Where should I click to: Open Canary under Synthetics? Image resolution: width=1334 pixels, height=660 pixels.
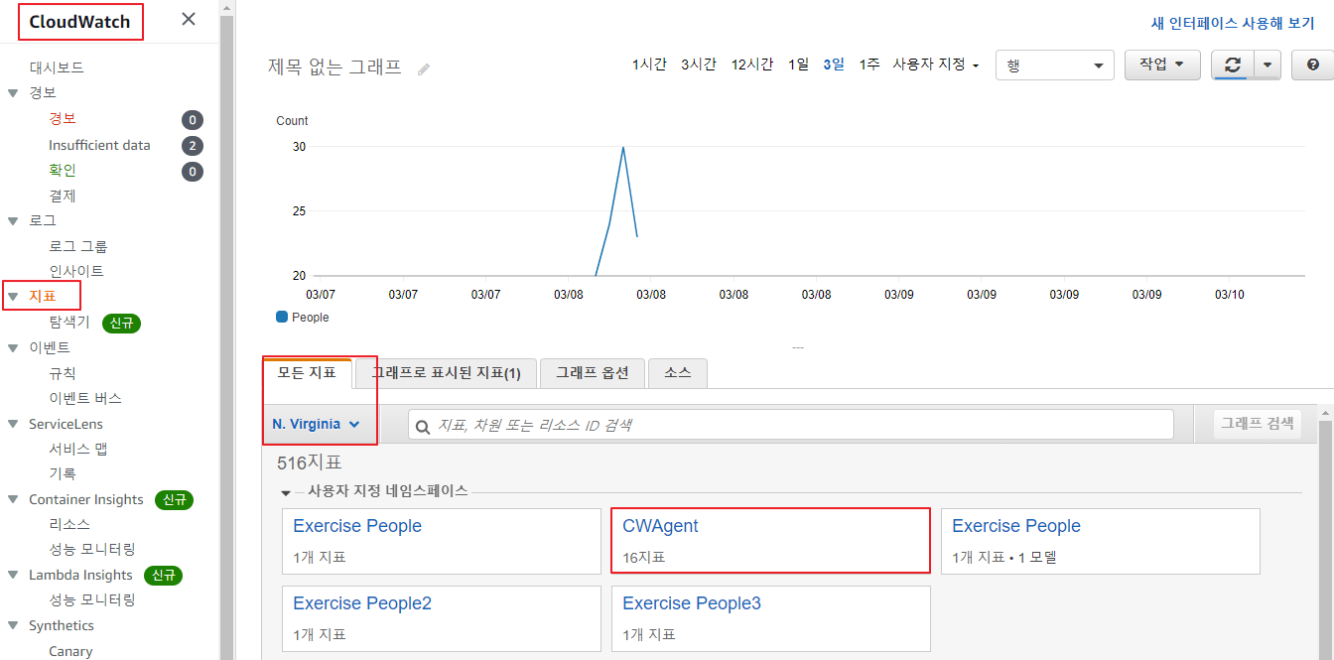click(x=70, y=651)
